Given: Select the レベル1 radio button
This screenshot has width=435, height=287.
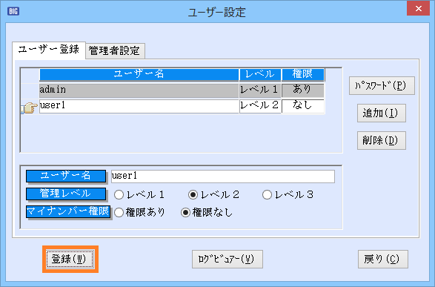Looking at the screenshot, I should coord(139,195).
